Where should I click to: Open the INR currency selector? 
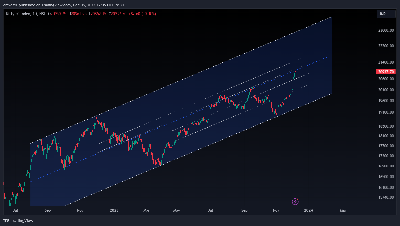pyautogui.click(x=386, y=14)
